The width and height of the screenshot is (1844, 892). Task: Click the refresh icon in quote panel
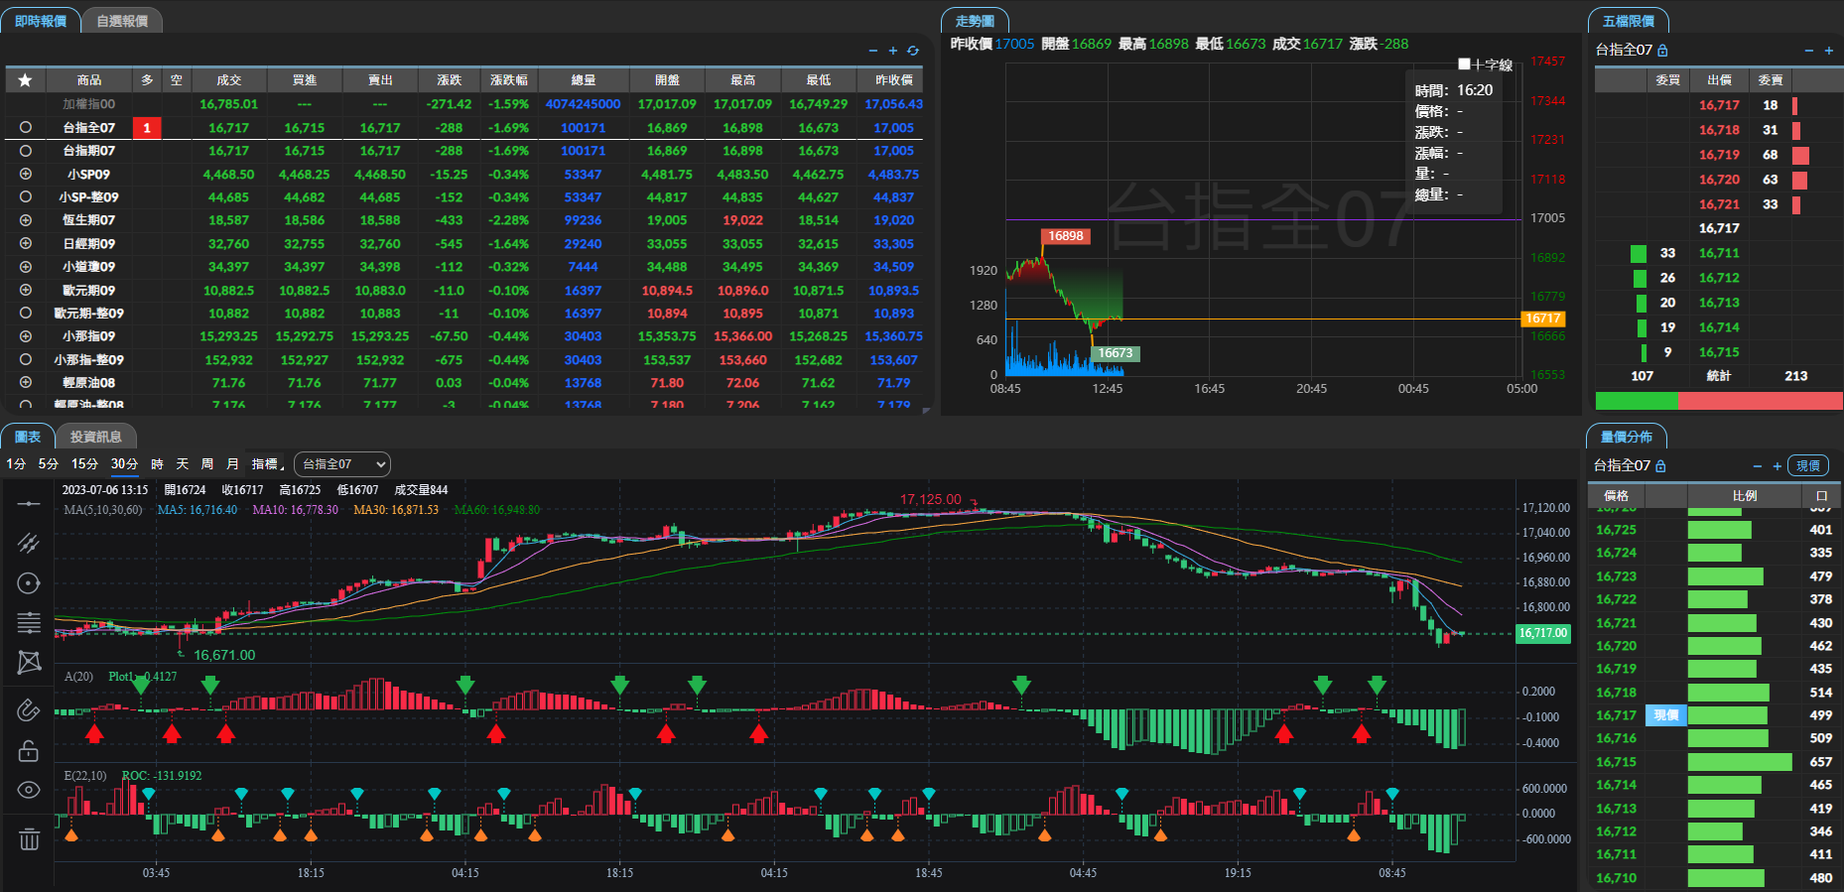[x=913, y=51]
